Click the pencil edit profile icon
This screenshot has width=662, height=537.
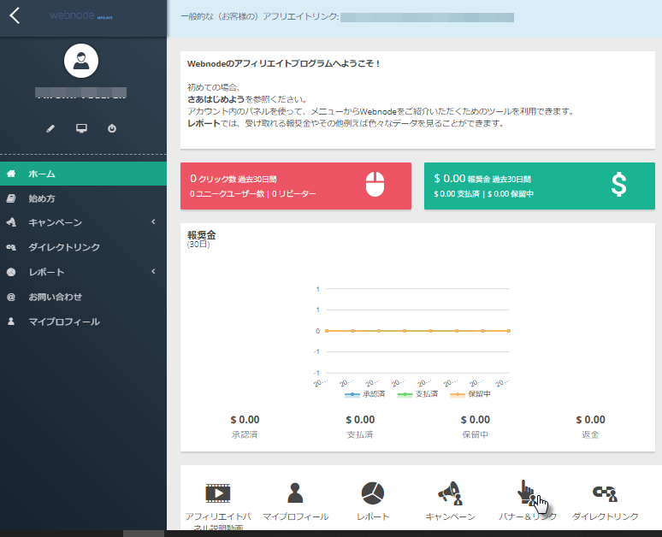[50, 128]
